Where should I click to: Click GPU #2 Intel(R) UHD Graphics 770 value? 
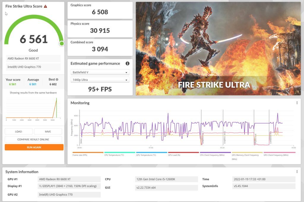point(69,195)
